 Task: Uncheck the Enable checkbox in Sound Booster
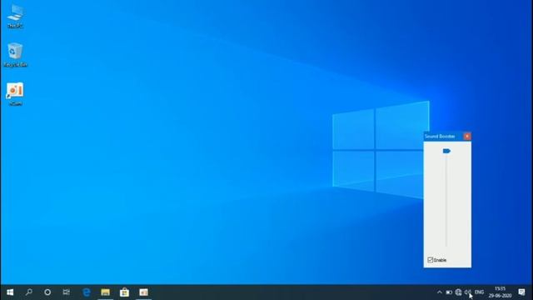pos(430,260)
